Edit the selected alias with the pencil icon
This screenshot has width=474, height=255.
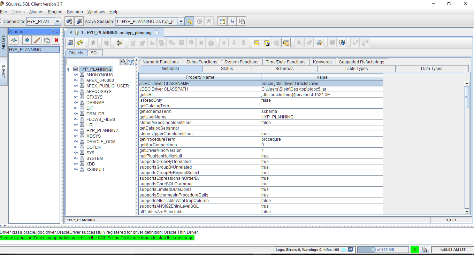click(x=37, y=40)
